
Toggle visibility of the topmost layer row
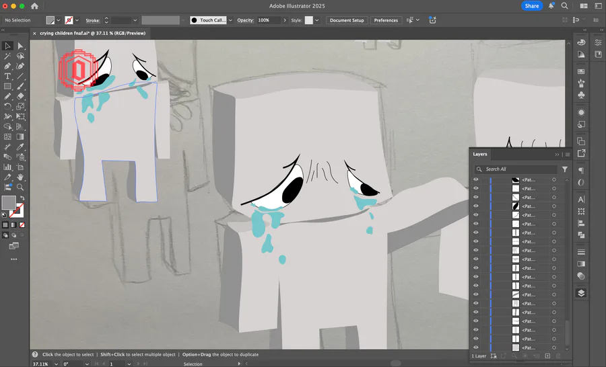pyautogui.click(x=476, y=180)
